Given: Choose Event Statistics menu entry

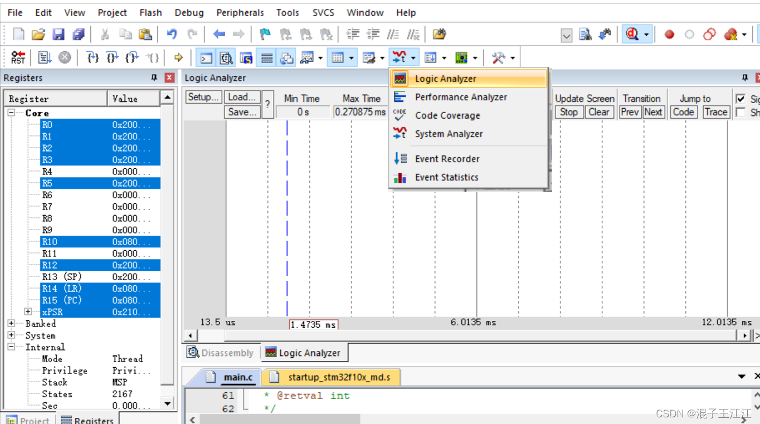Looking at the screenshot, I should click(x=469, y=177).
